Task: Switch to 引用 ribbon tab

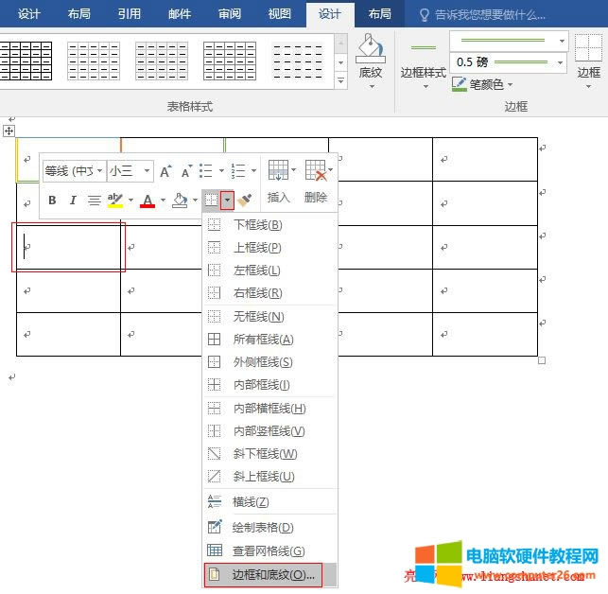Action: [x=130, y=14]
